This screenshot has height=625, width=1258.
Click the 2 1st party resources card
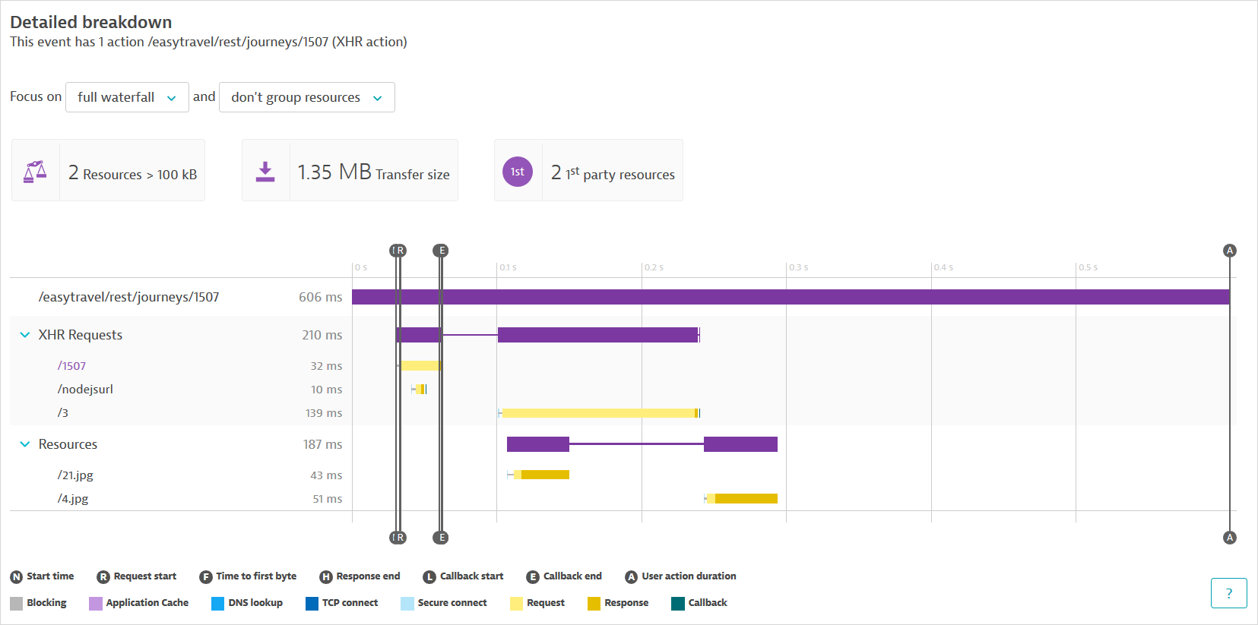point(588,170)
